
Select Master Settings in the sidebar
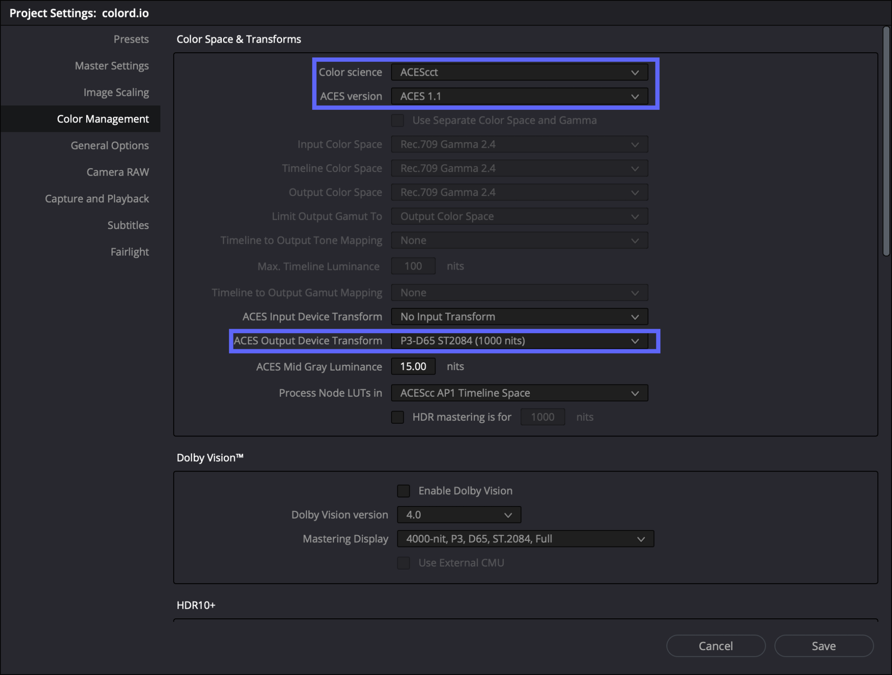(111, 65)
